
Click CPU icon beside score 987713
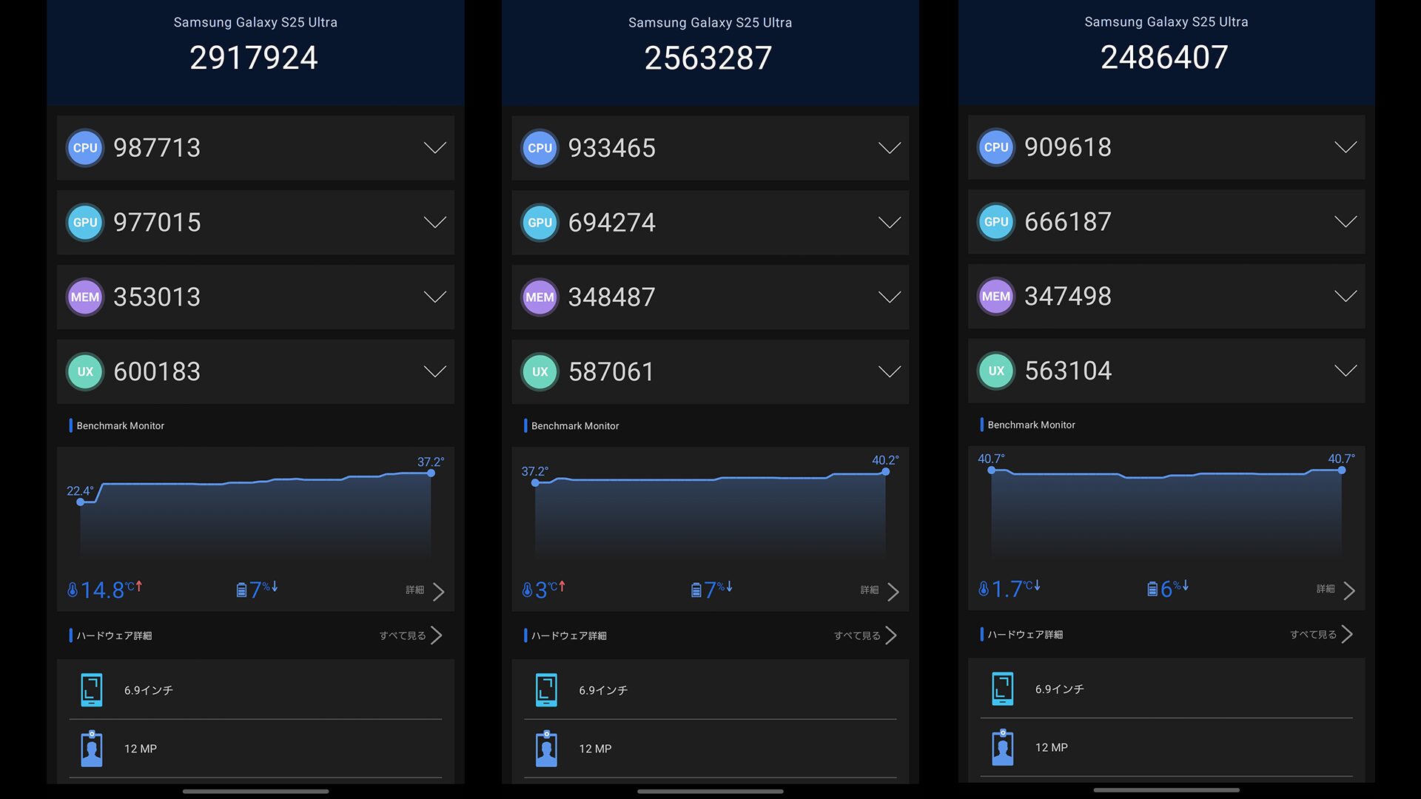coord(85,148)
